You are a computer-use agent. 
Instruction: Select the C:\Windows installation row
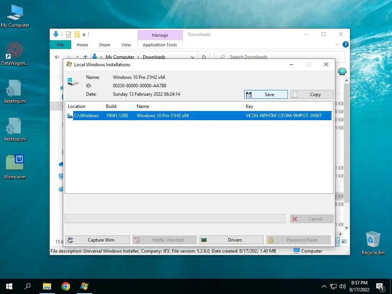point(199,116)
